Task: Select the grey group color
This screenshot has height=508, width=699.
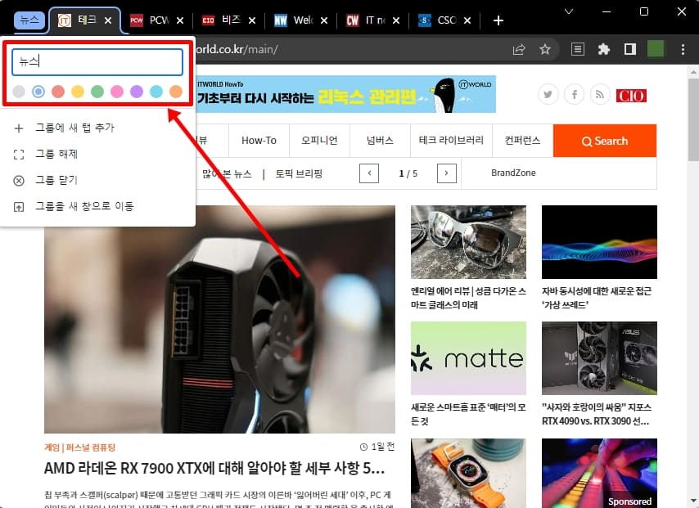Action: pyautogui.click(x=19, y=92)
